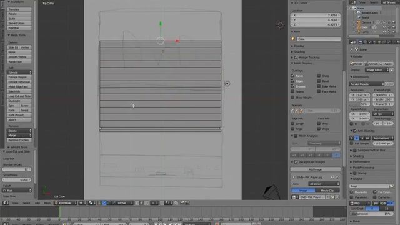This screenshot has width=400, height=225.
Task: Open the Edit Mode selector
Action: (x=66, y=203)
